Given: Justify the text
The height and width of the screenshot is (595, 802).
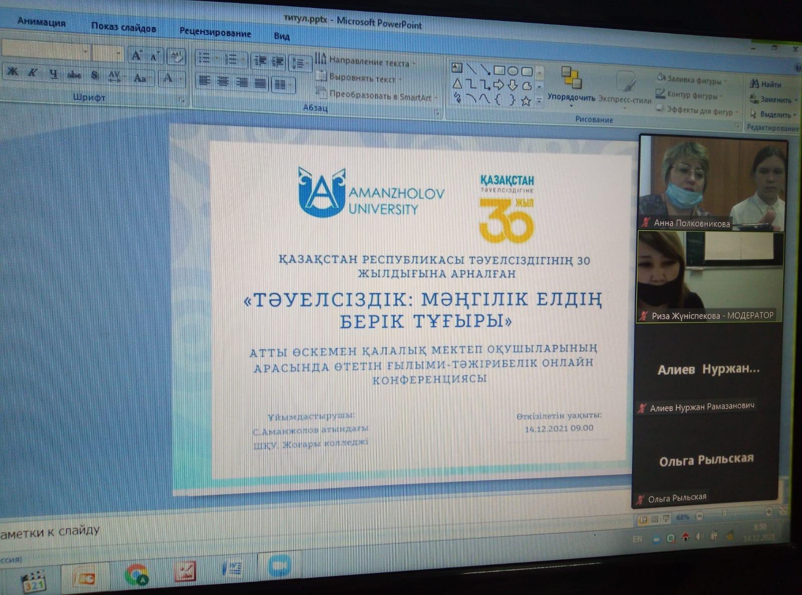Looking at the screenshot, I should 260,83.
